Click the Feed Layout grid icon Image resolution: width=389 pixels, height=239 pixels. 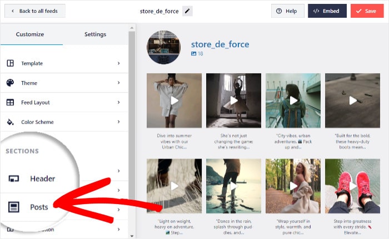point(10,102)
